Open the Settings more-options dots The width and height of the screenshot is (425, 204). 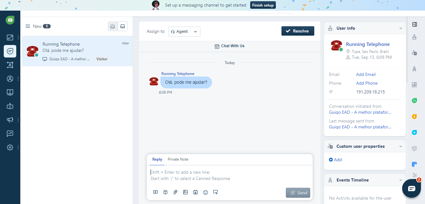[18, 147]
